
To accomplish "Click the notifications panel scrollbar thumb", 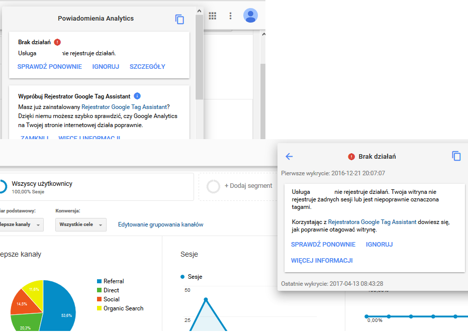I will [x=200, y=57].
